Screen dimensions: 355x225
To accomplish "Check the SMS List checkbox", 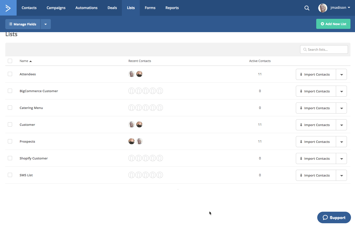I will pyautogui.click(x=10, y=175).
